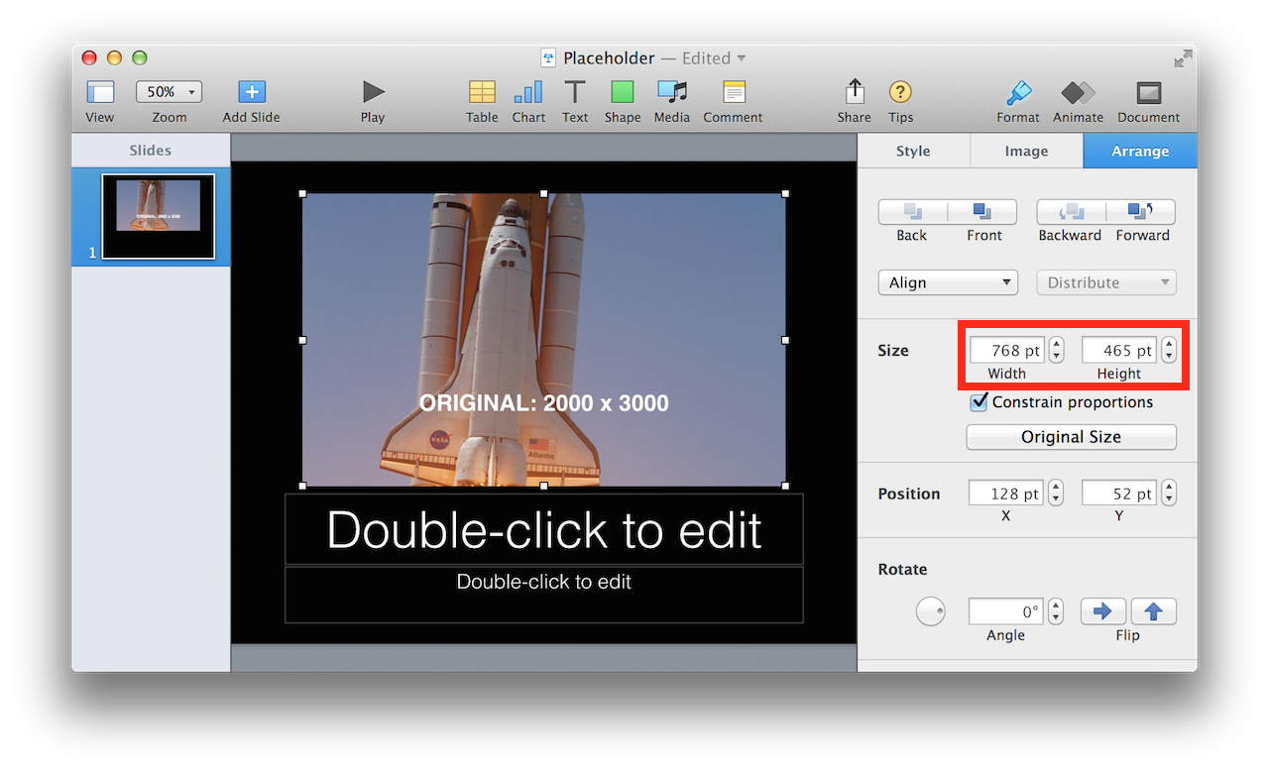Screen dimensions: 1269x771
Task: Adjust the Height stepper arrows
Action: pyautogui.click(x=1169, y=351)
